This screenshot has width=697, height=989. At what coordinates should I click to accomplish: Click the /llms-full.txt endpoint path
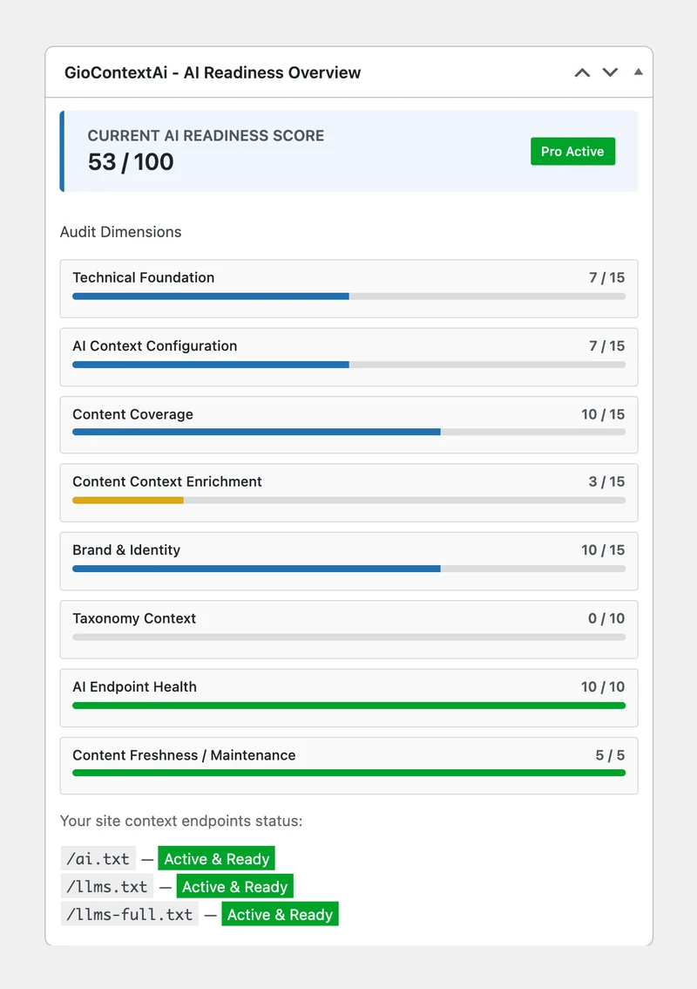point(130,915)
